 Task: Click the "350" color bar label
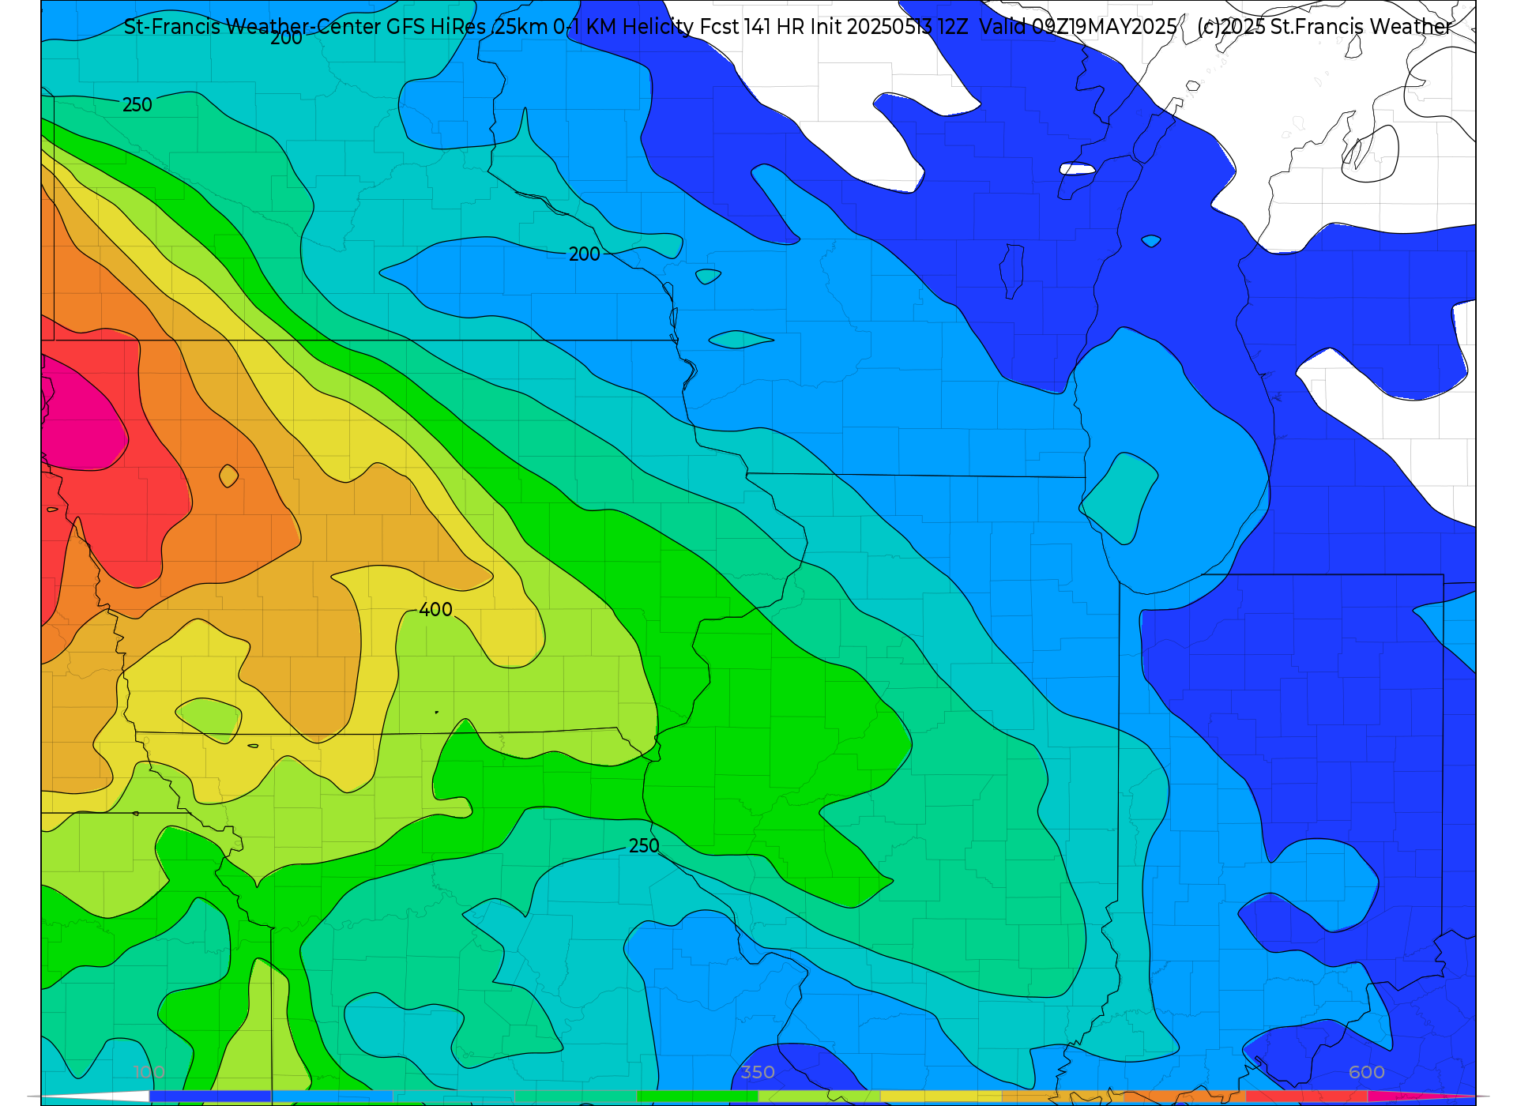pos(758,1072)
